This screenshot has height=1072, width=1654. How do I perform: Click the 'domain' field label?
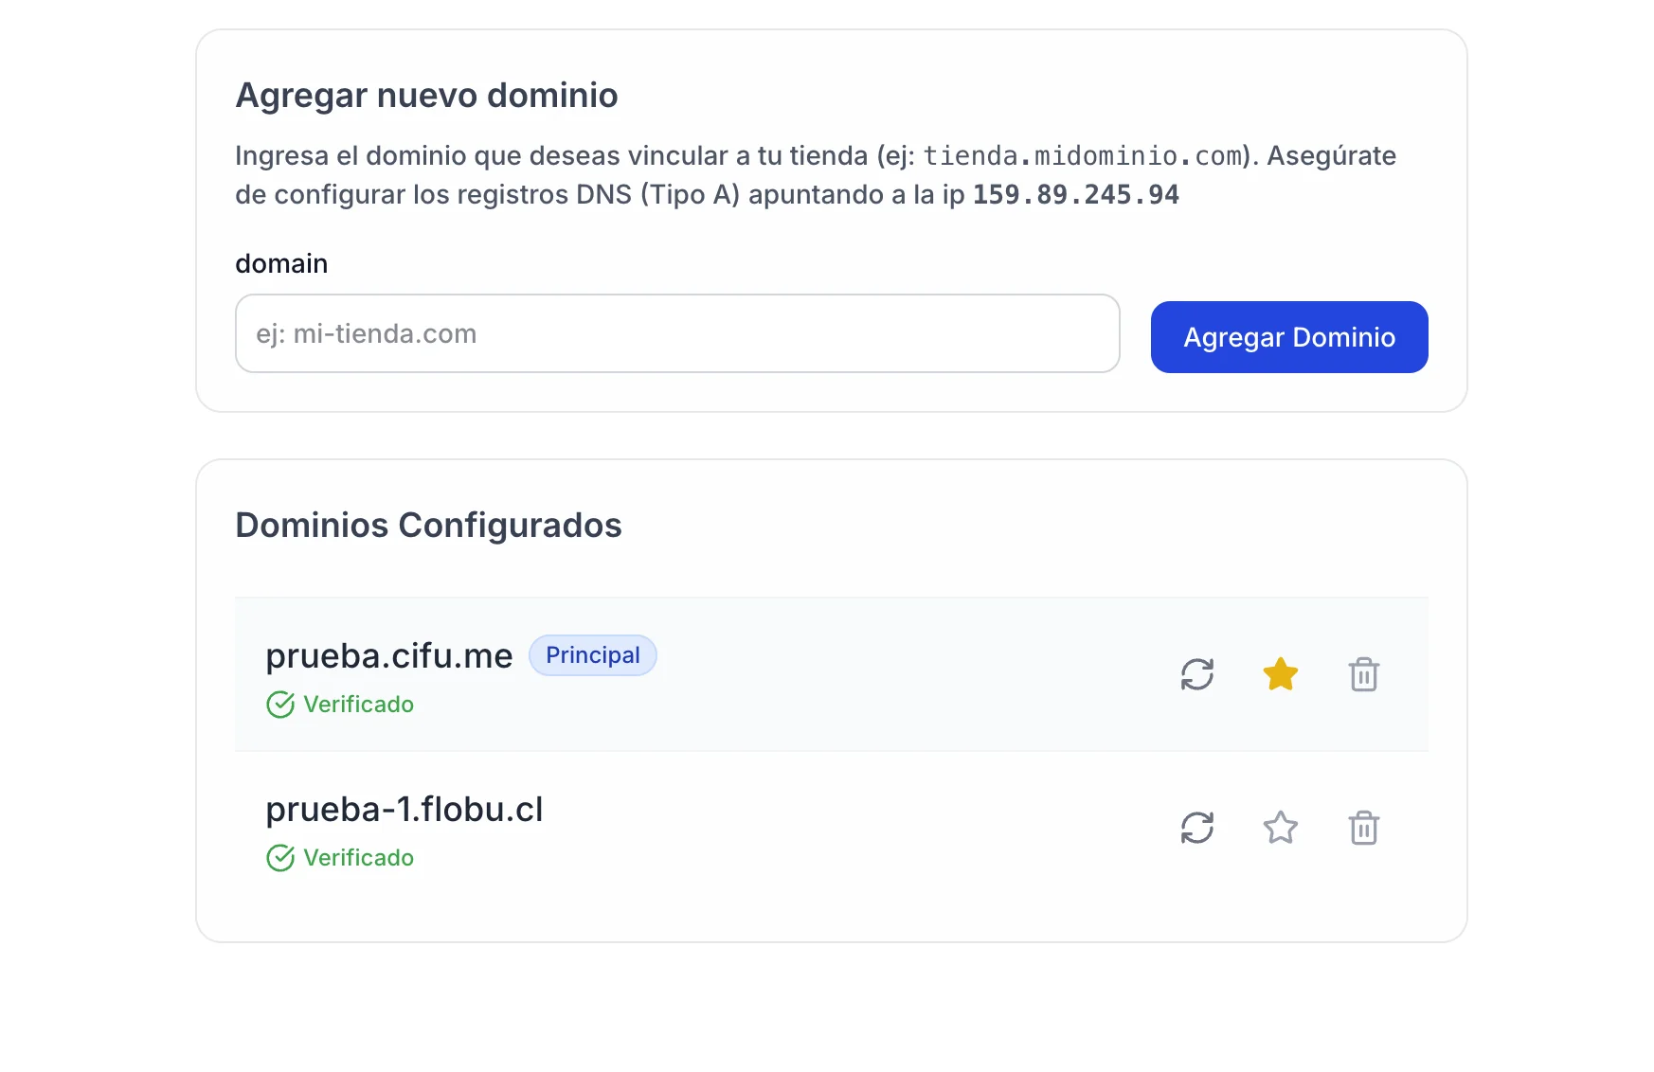pyautogui.click(x=281, y=263)
